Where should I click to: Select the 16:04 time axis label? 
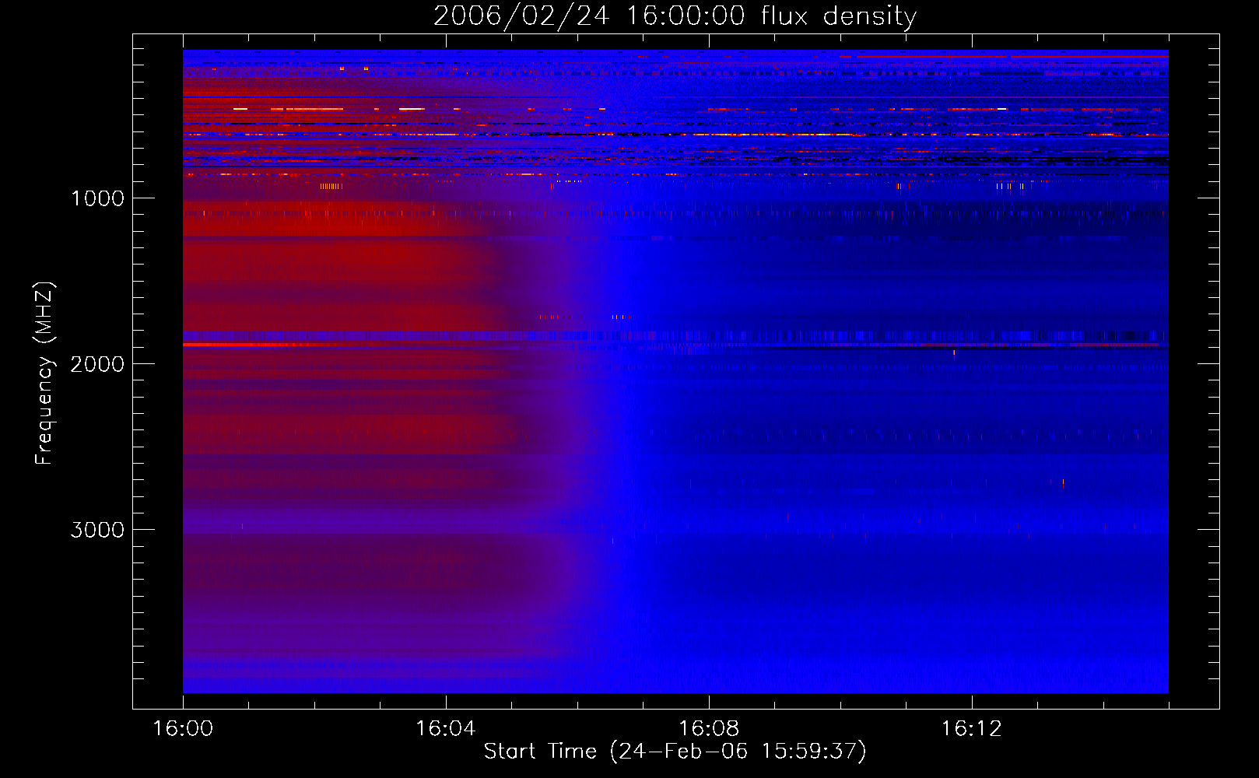pyautogui.click(x=445, y=729)
